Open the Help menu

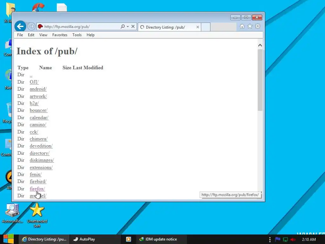(x=90, y=35)
